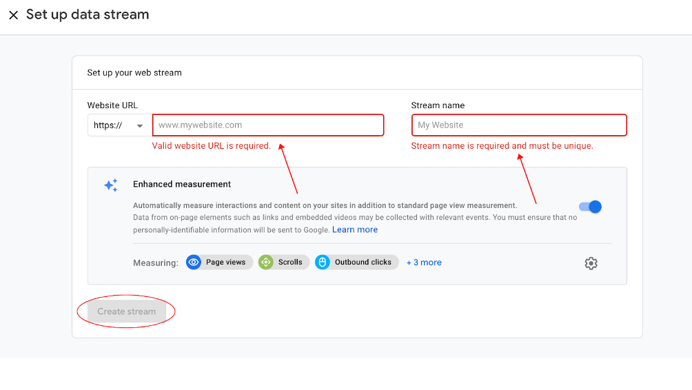Click the Enhanced measurement heading
This screenshot has height=390, width=692.
pyautogui.click(x=182, y=185)
